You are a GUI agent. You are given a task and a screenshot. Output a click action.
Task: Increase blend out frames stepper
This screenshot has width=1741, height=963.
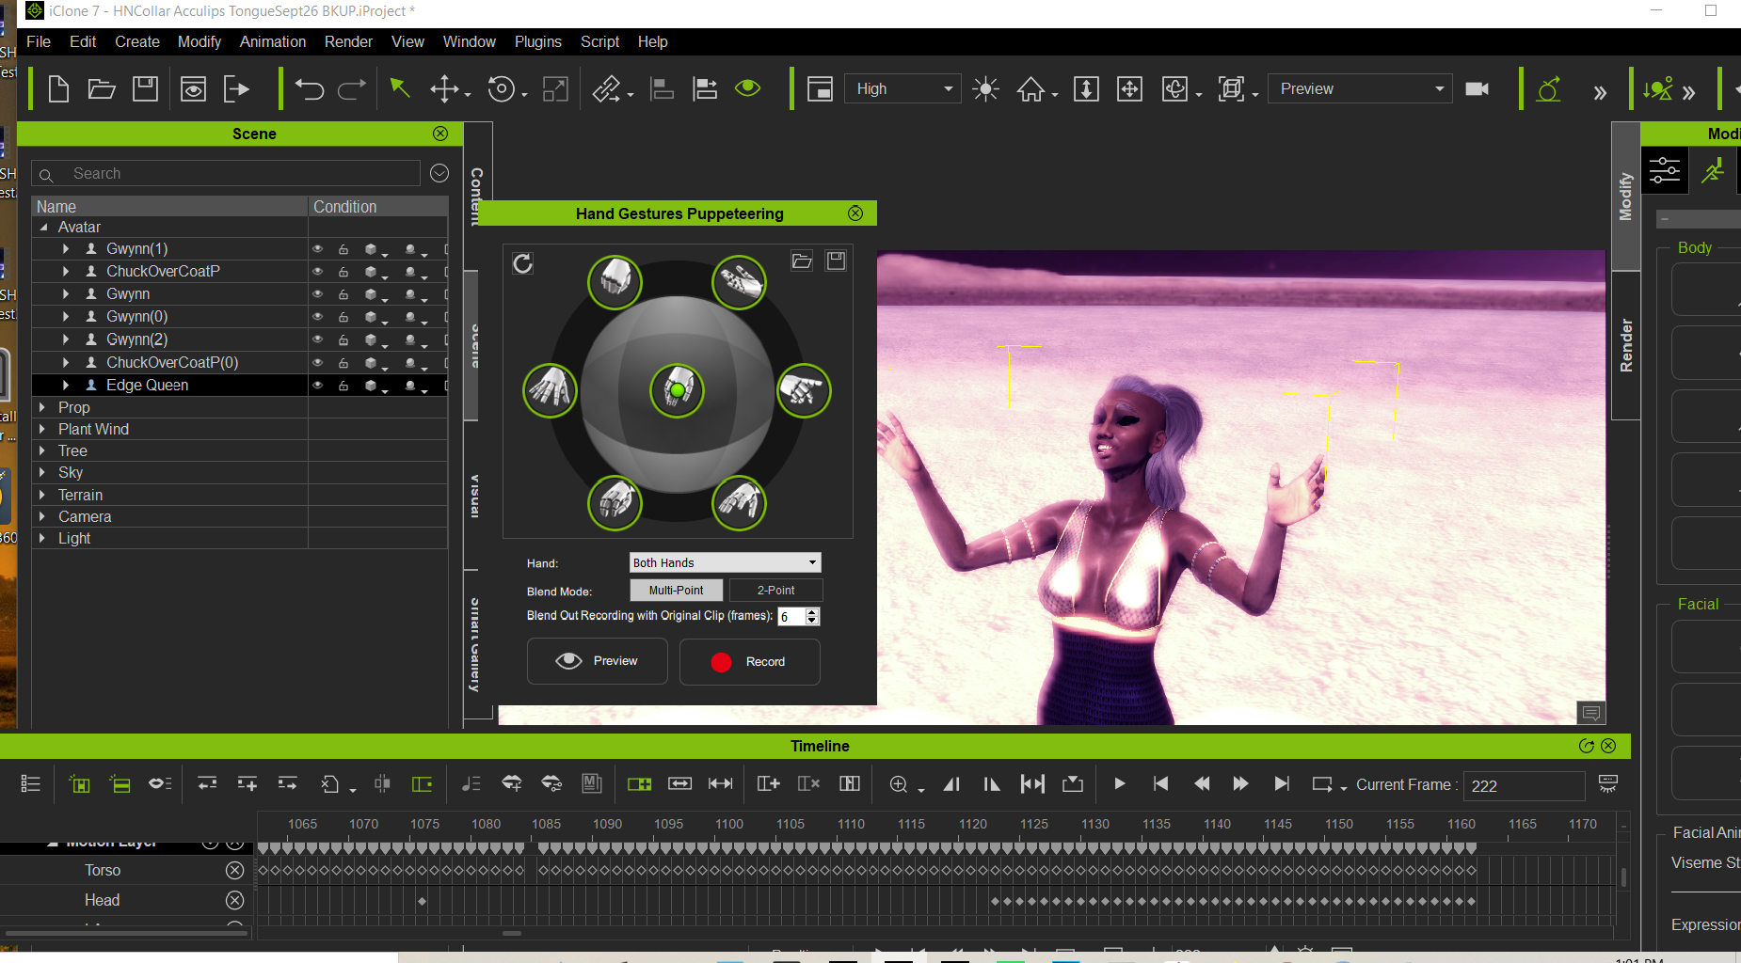[x=813, y=611]
